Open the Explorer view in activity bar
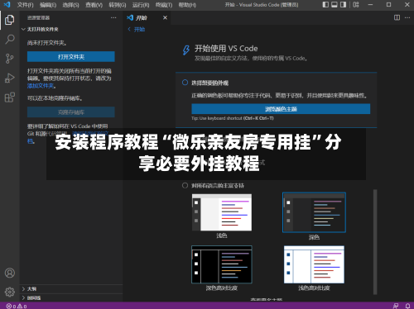Screen dimensions: 414x309 (9, 20)
